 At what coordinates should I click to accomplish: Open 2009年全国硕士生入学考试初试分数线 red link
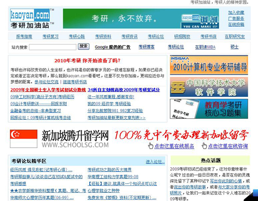pyautogui.click(x=48, y=90)
